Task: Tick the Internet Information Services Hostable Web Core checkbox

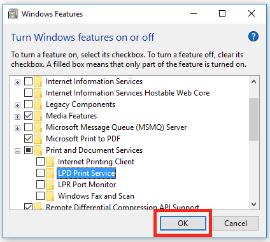Action: (x=29, y=93)
